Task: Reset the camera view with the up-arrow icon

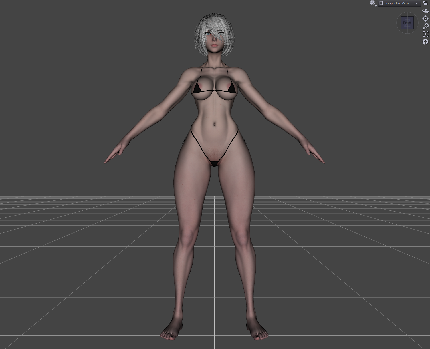Action: (425, 42)
